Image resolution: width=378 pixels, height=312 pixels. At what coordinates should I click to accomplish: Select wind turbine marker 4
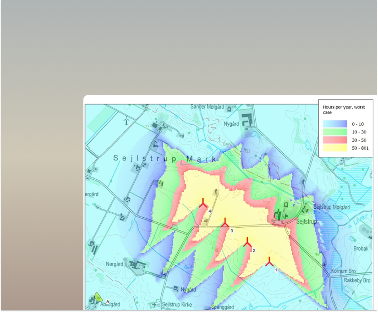pyautogui.click(x=203, y=203)
